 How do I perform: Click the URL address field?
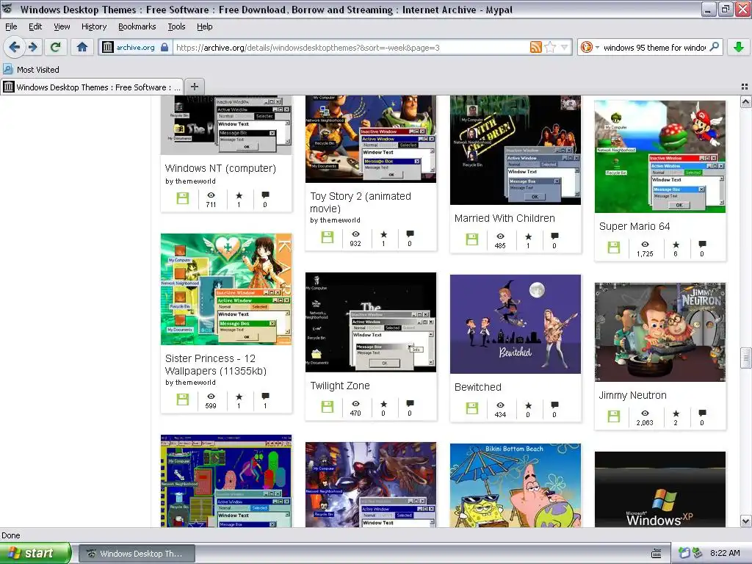click(x=352, y=47)
